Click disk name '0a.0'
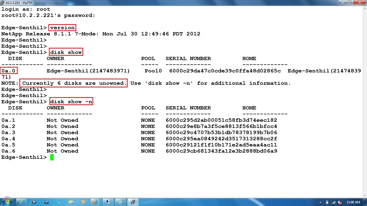 (x=8, y=71)
